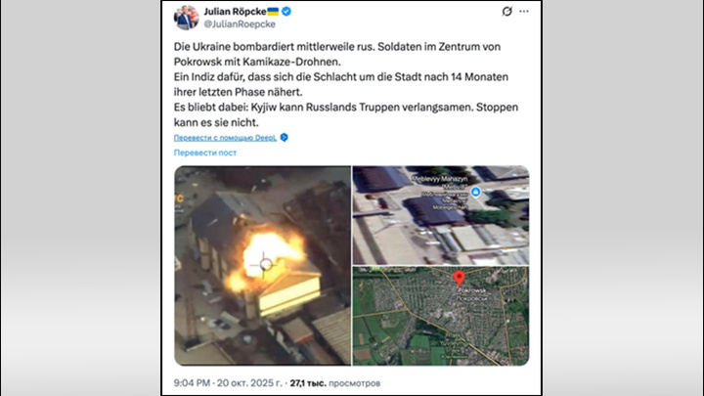The image size is (704, 396).
Task: Click the 27,1 тыс. просмотров count
Action: pyautogui.click(x=335, y=383)
